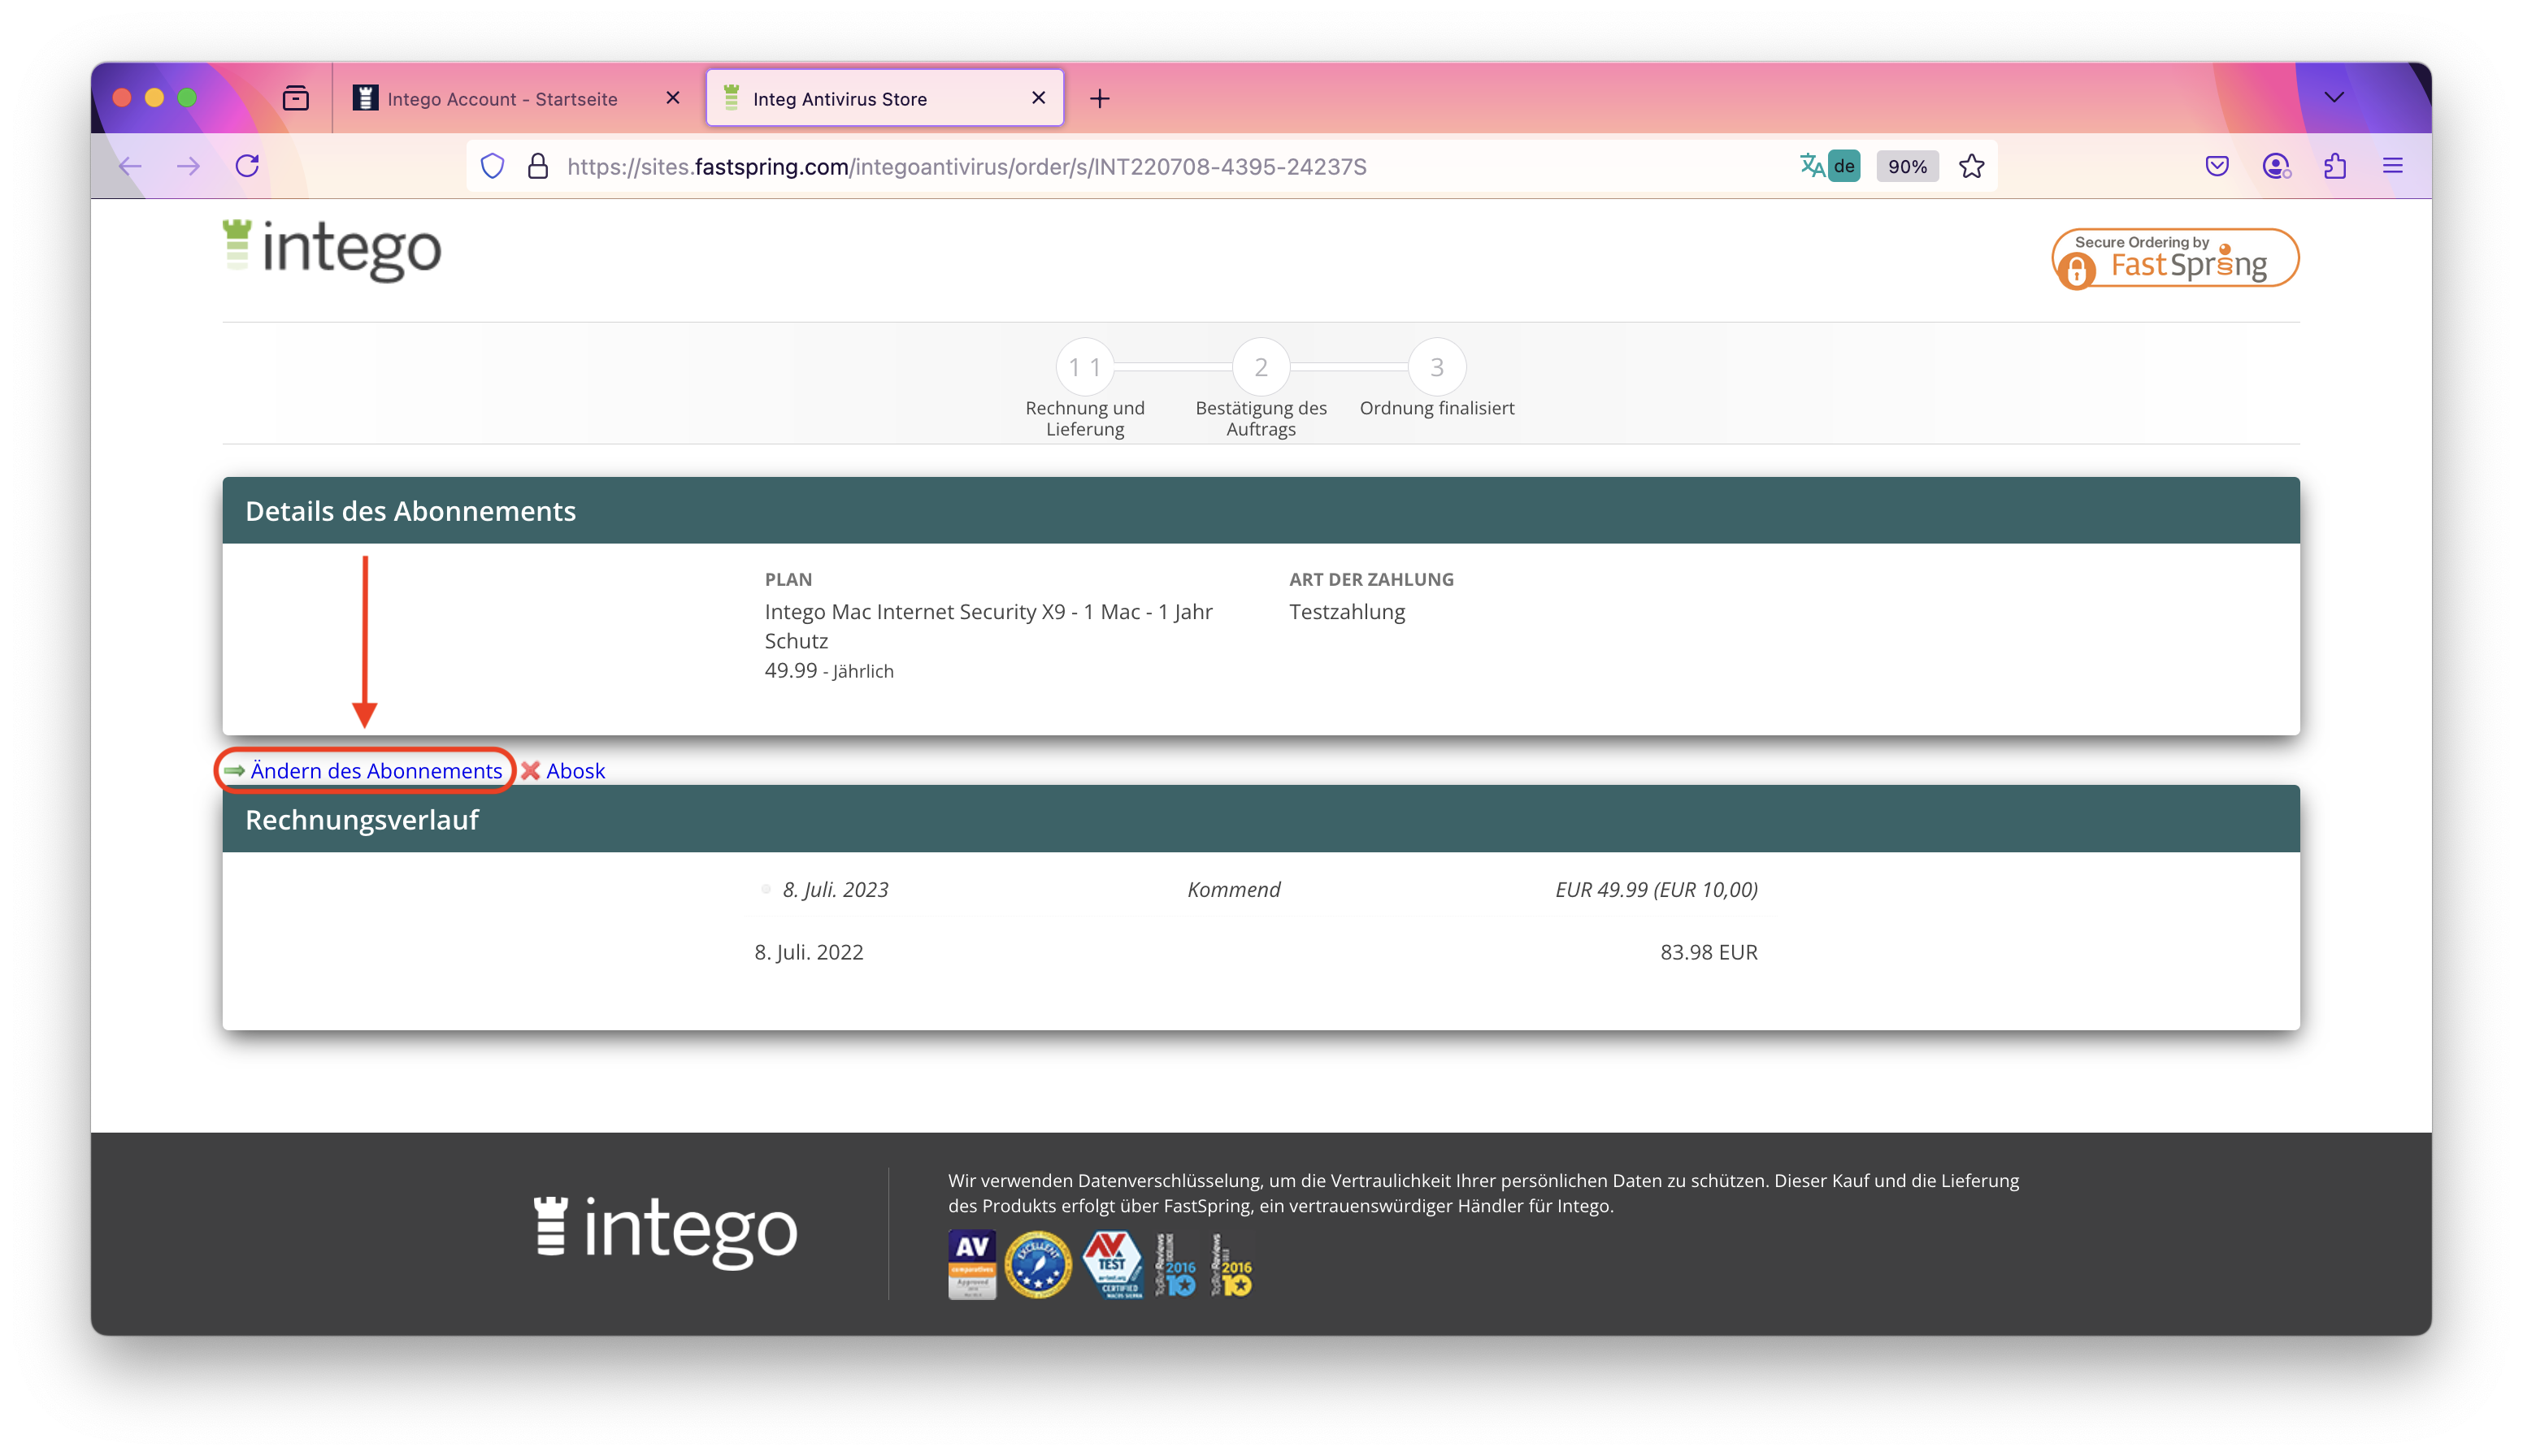Switch to the Intego Account - Startseite tab

pyautogui.click(x=502, y=98)
